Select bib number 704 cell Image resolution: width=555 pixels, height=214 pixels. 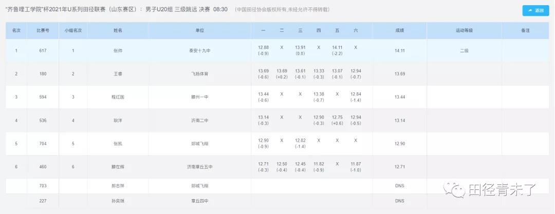point(43,144)
